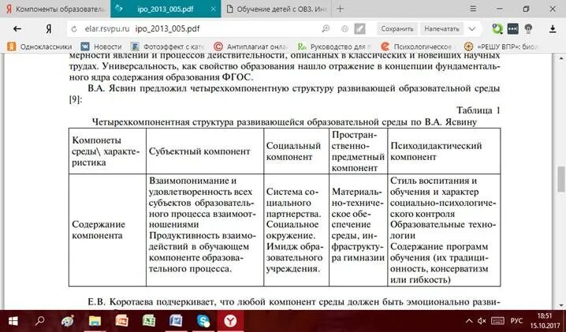Click the Содержание компонента cell

pos(107,230)
